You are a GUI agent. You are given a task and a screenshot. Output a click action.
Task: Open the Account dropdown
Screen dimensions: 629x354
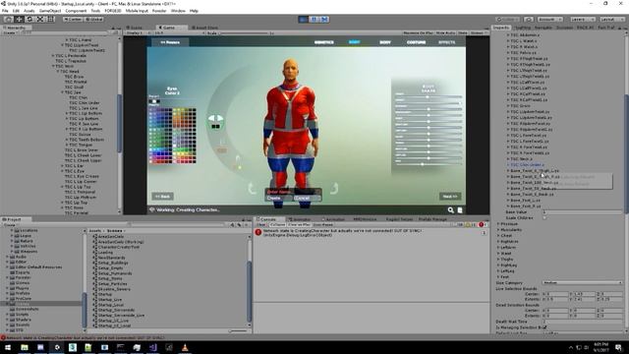point(550,20)
